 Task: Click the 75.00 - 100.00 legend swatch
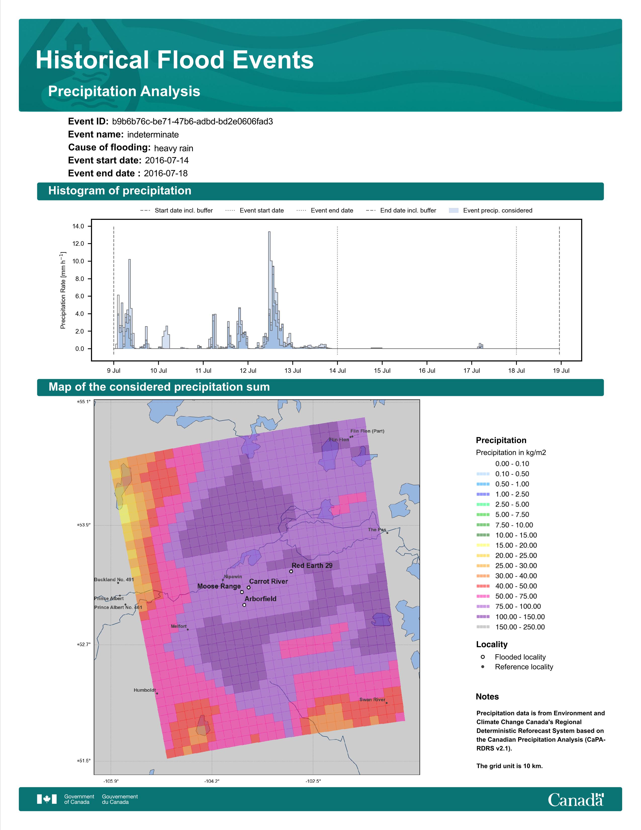click(x=483, y=607)
